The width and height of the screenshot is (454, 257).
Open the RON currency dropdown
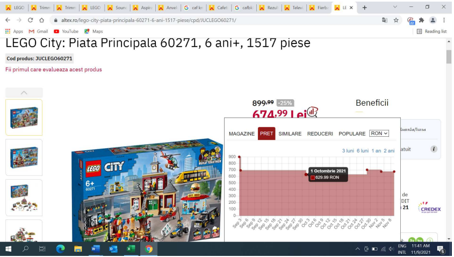pos(379,133)
